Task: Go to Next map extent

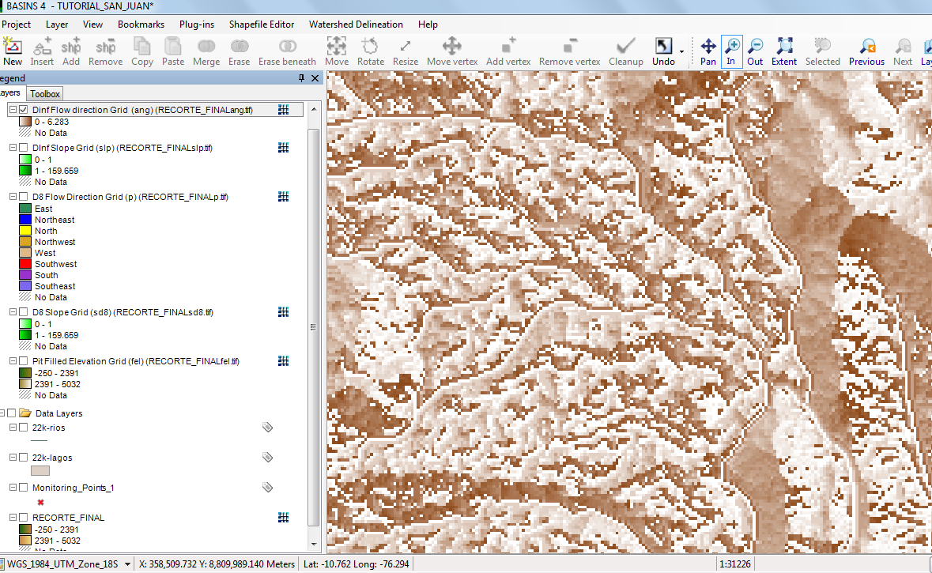Action: (x=902, y=51)
